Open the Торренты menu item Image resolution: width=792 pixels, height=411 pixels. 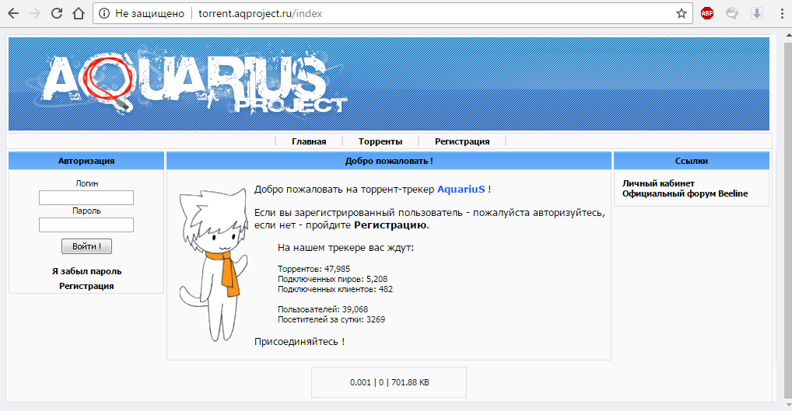click(380, 141)
